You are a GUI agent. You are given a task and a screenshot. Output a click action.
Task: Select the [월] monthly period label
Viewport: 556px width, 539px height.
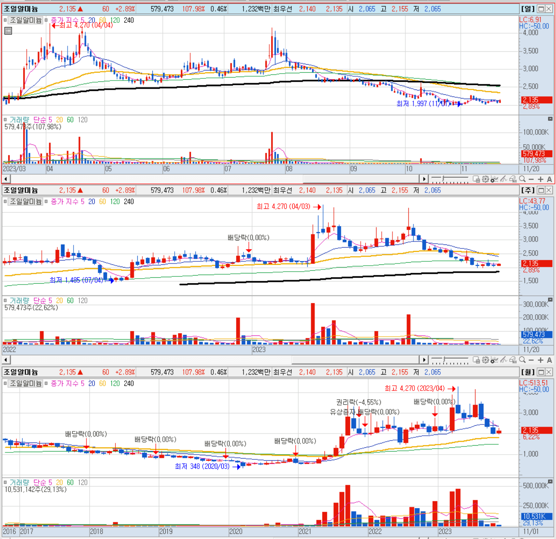coord(528,372)
